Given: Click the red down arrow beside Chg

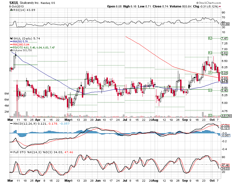Looking at the screenshot, I should [x=220, y=7].
